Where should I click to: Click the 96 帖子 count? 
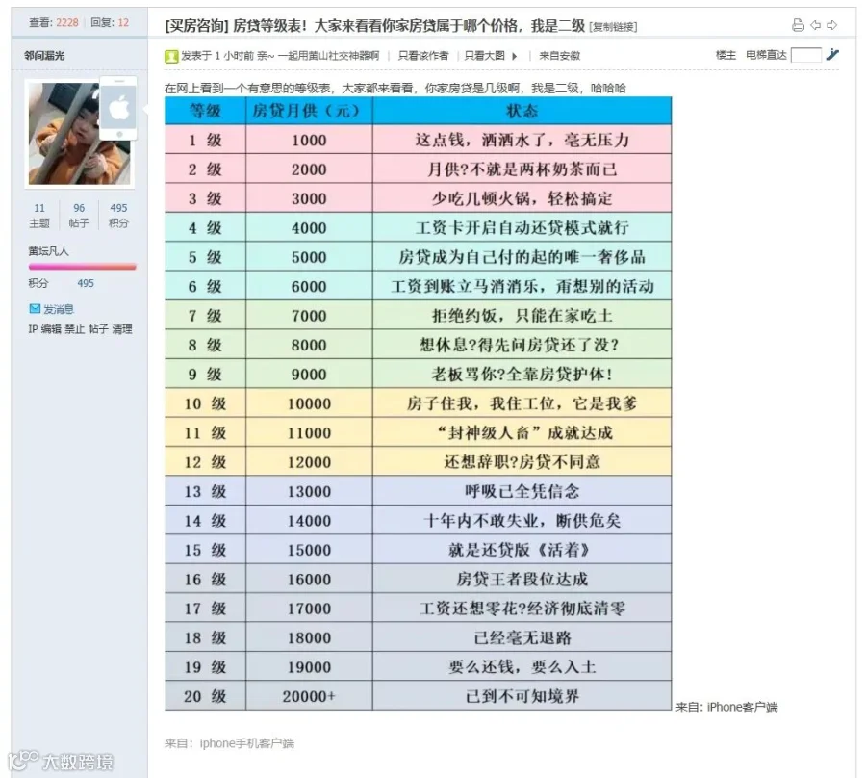tap(79, 215)
